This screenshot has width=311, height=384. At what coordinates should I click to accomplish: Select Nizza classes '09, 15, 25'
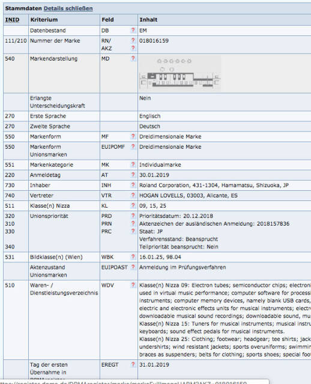click(152, 206)
